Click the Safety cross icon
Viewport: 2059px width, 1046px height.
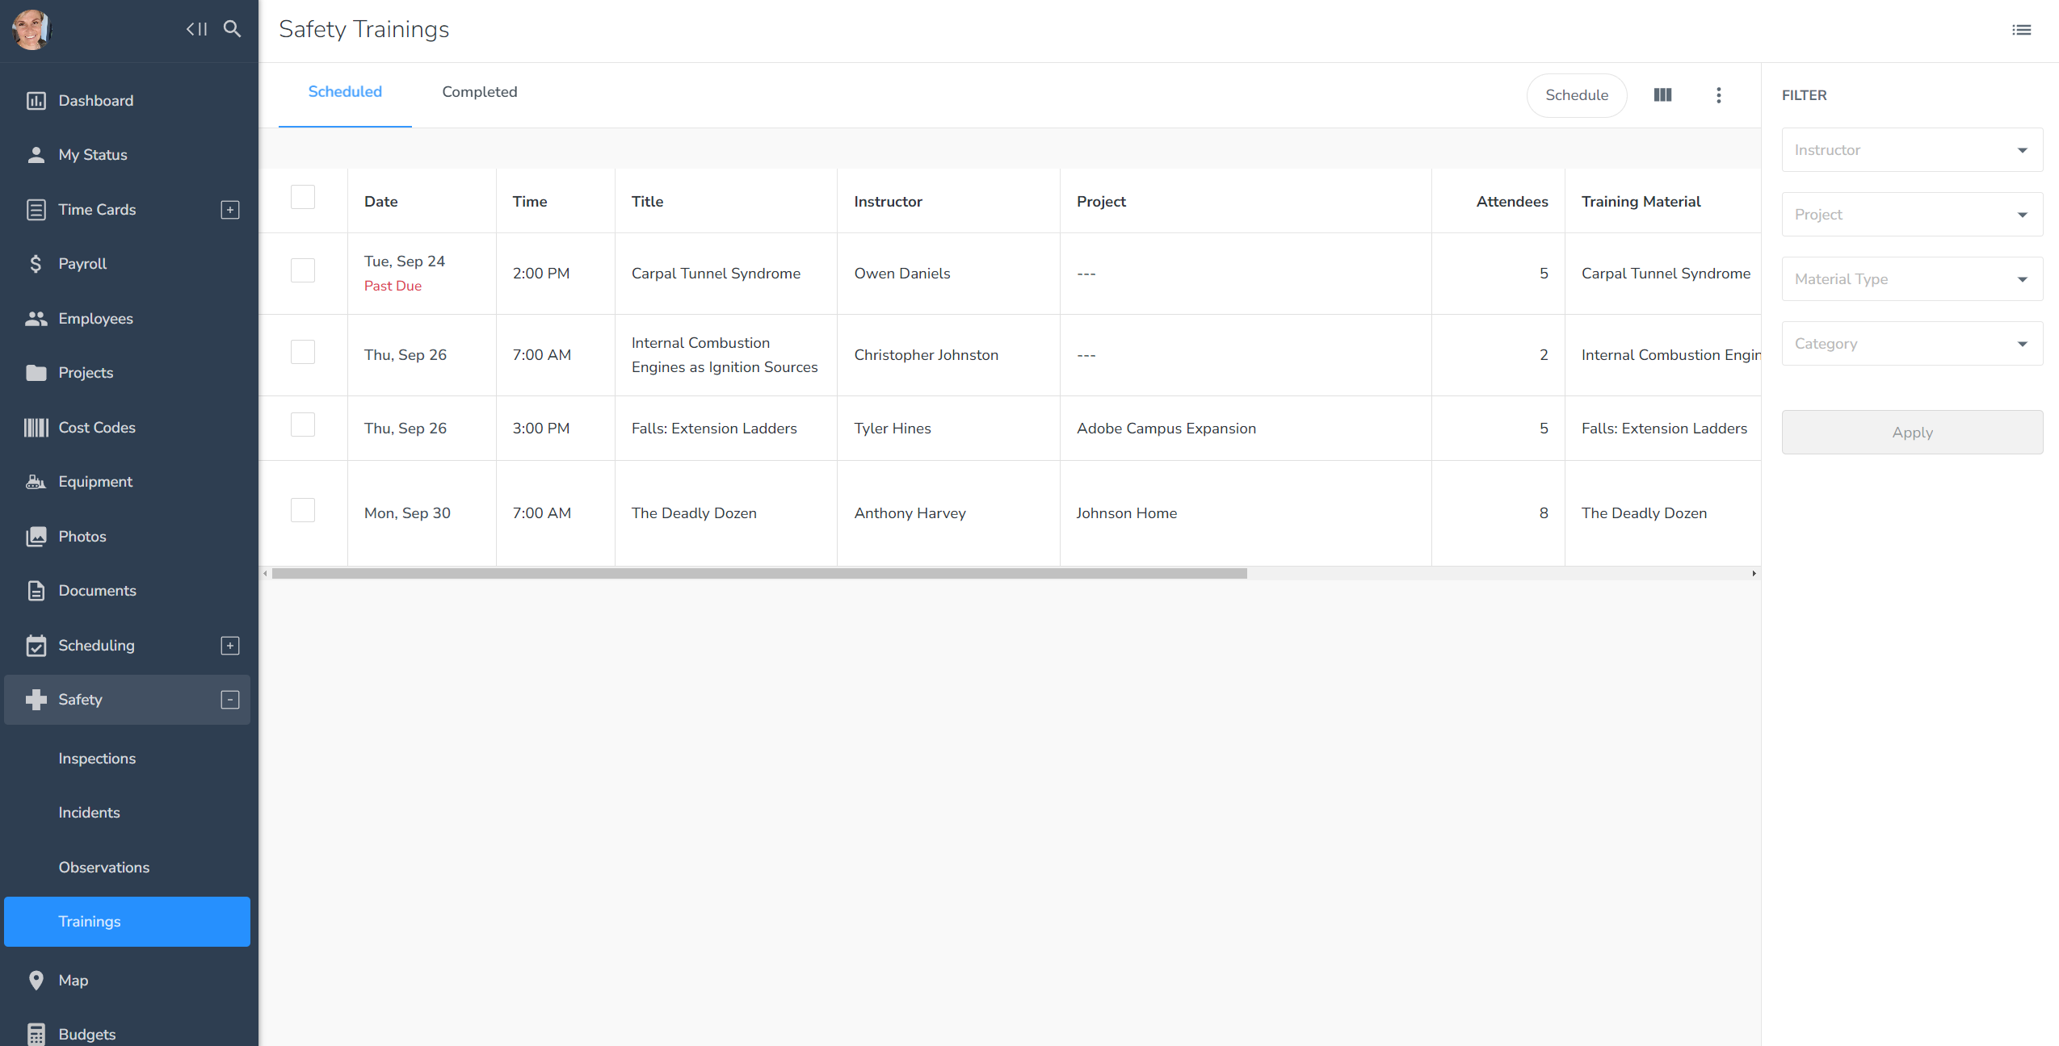point(36,700)
